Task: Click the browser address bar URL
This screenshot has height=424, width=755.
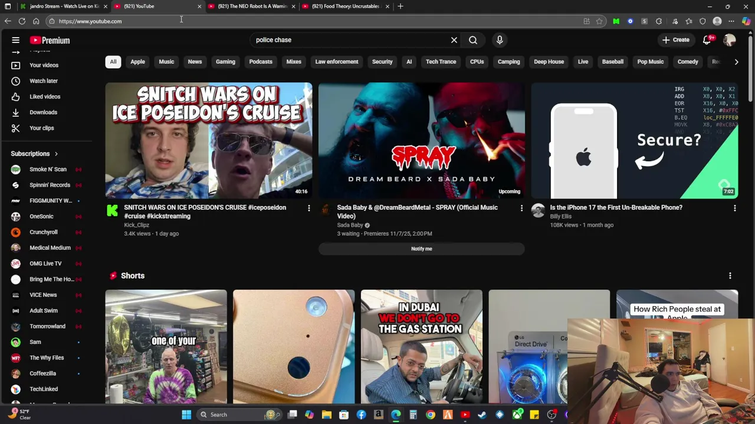Action: (x=90, y=21)
